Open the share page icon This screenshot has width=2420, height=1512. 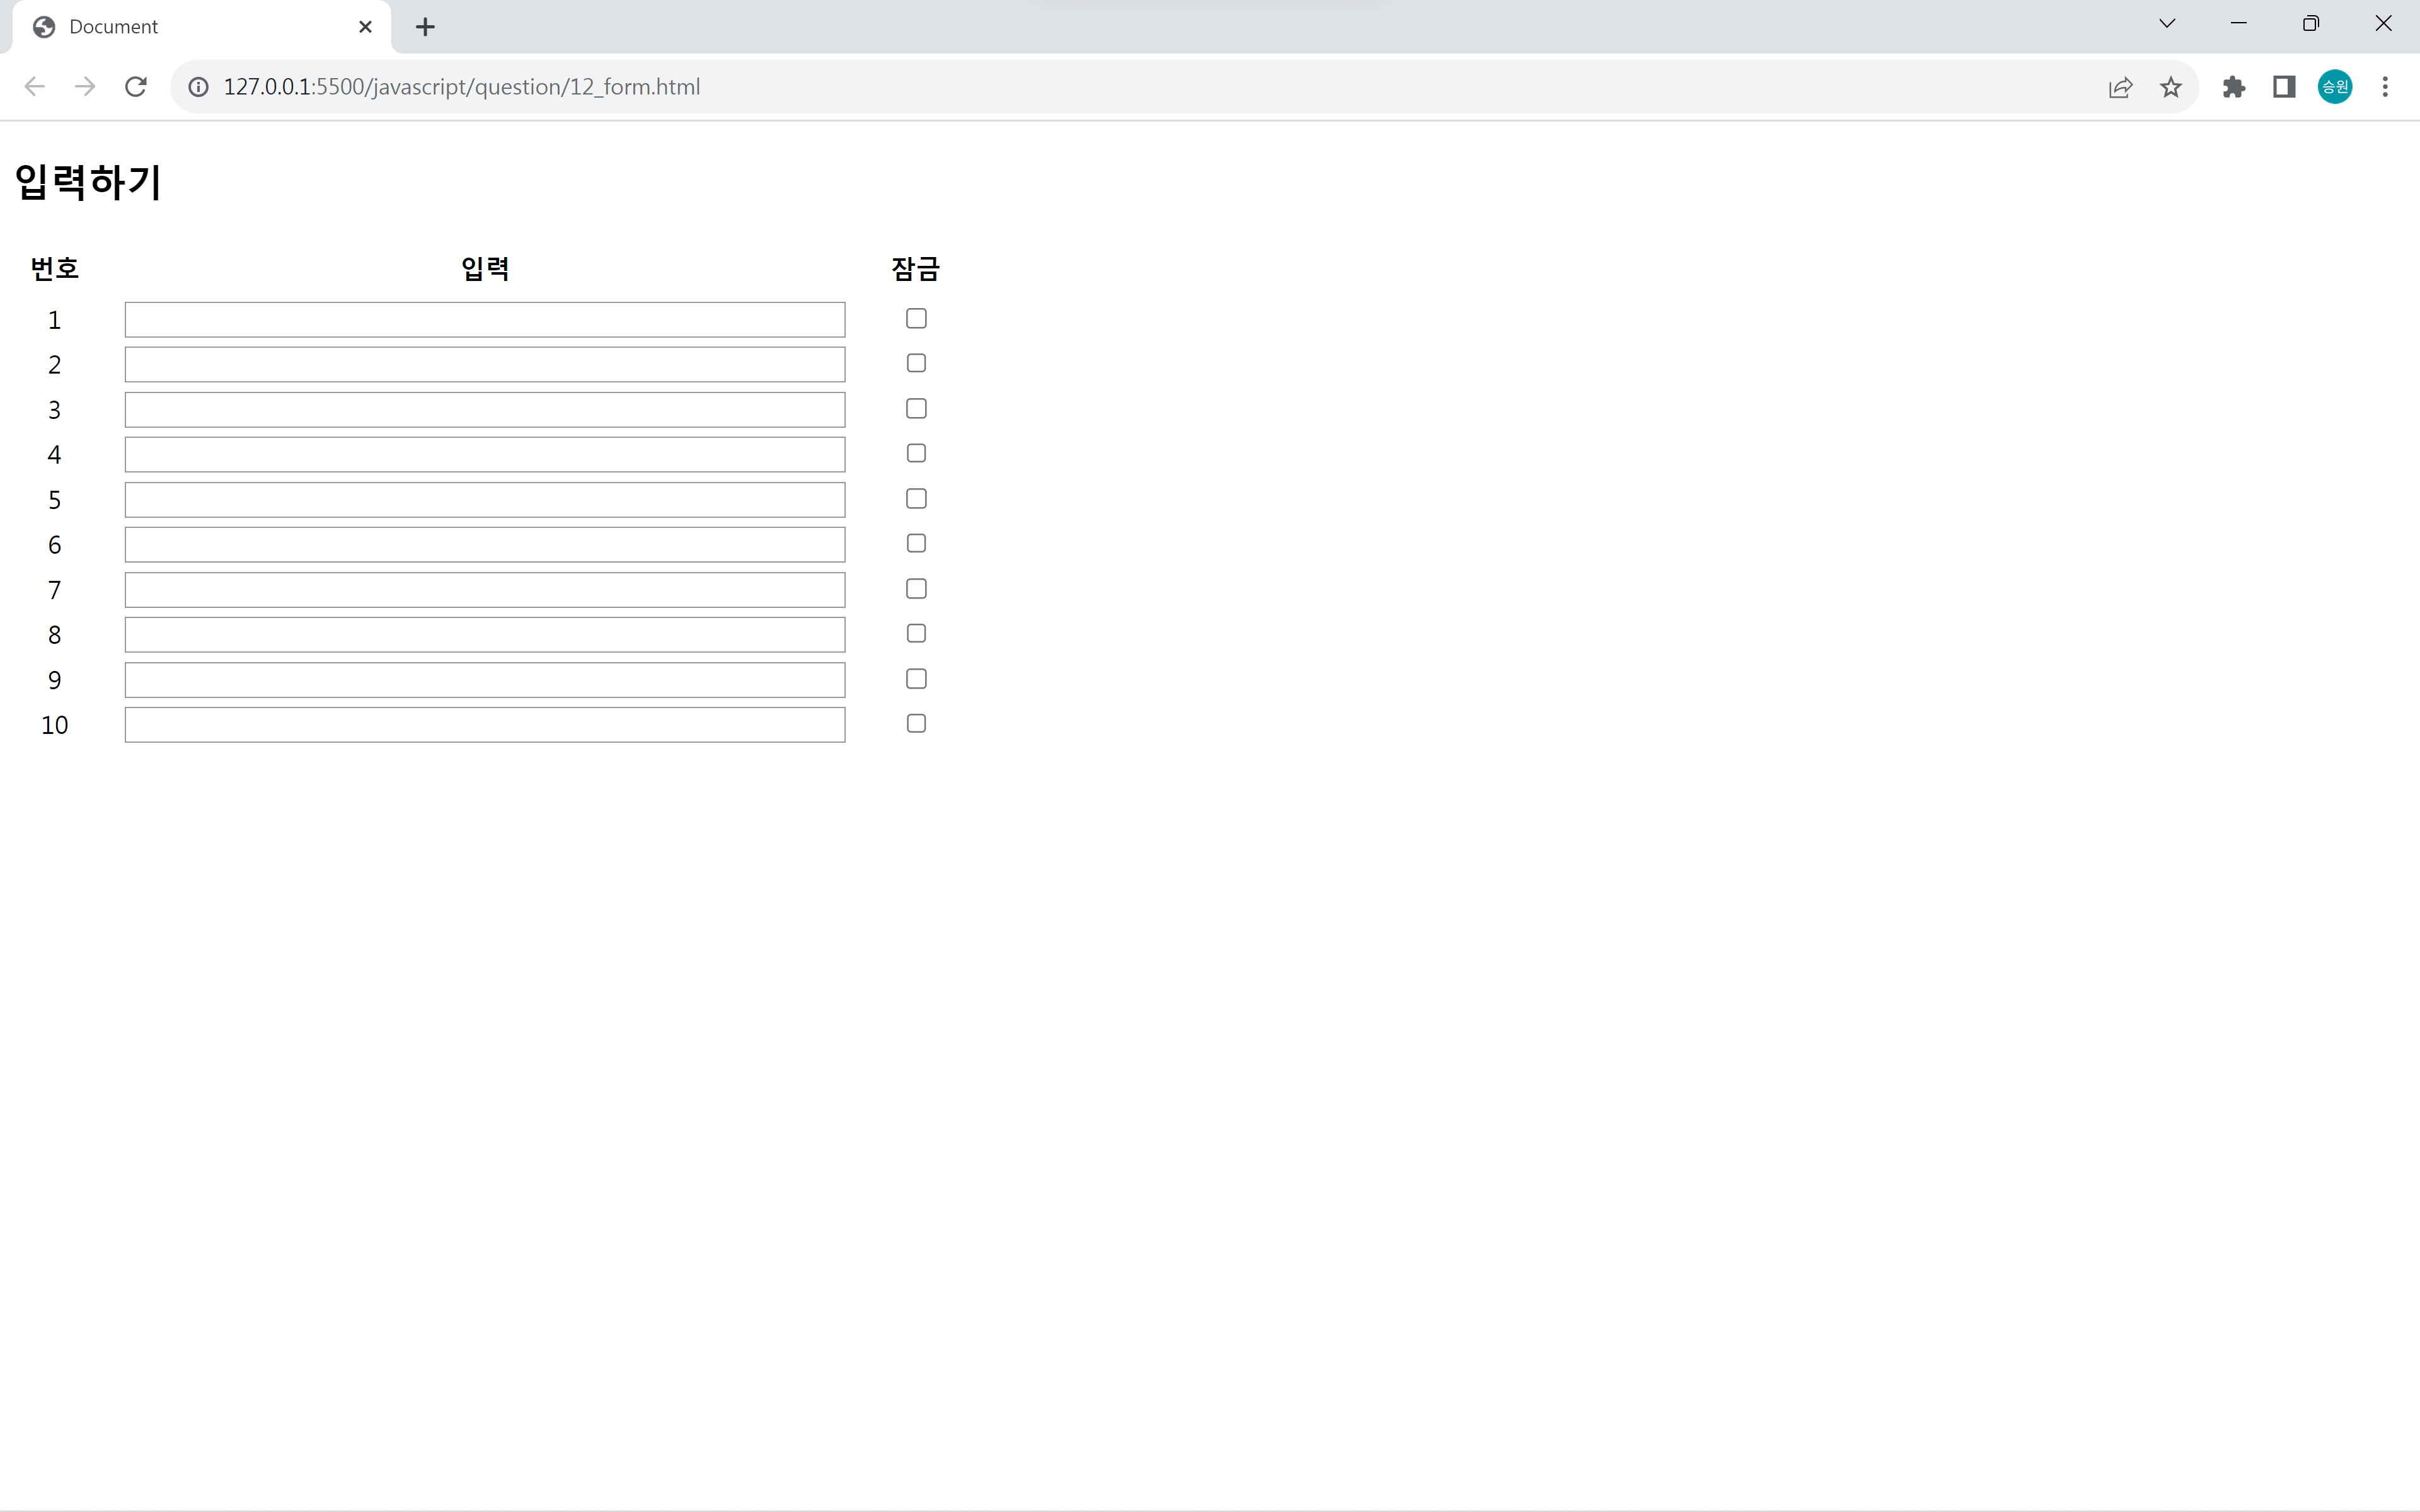pos(2120,87)
